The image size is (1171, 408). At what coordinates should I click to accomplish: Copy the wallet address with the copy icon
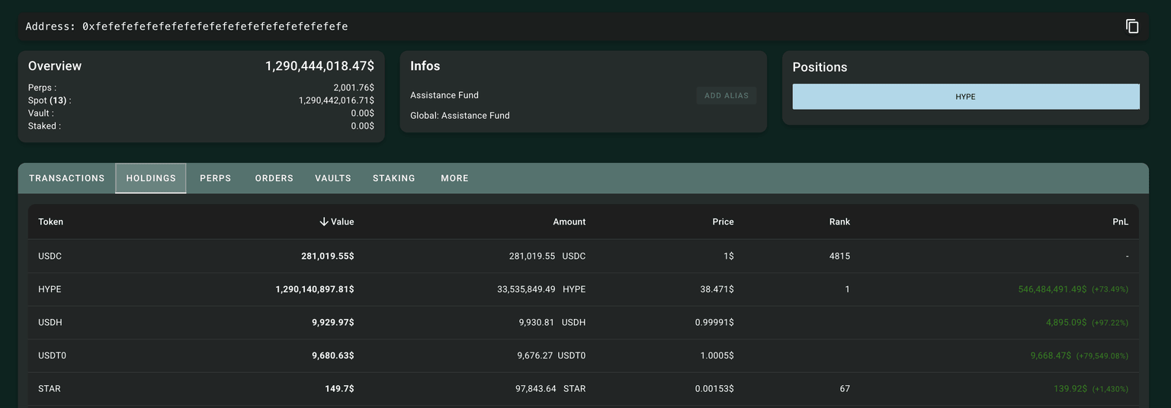[1132, 26]
